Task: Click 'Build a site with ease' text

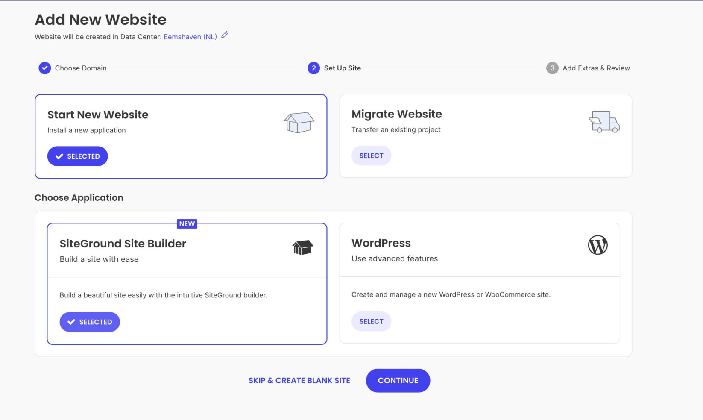Action: [99, 259]
